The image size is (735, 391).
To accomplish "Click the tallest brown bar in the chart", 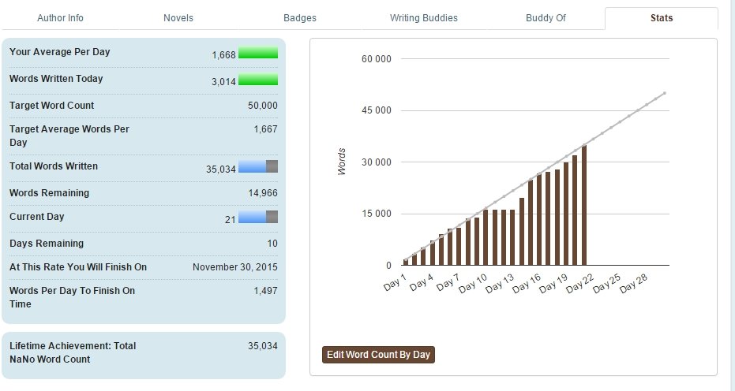I will (584, 206).
